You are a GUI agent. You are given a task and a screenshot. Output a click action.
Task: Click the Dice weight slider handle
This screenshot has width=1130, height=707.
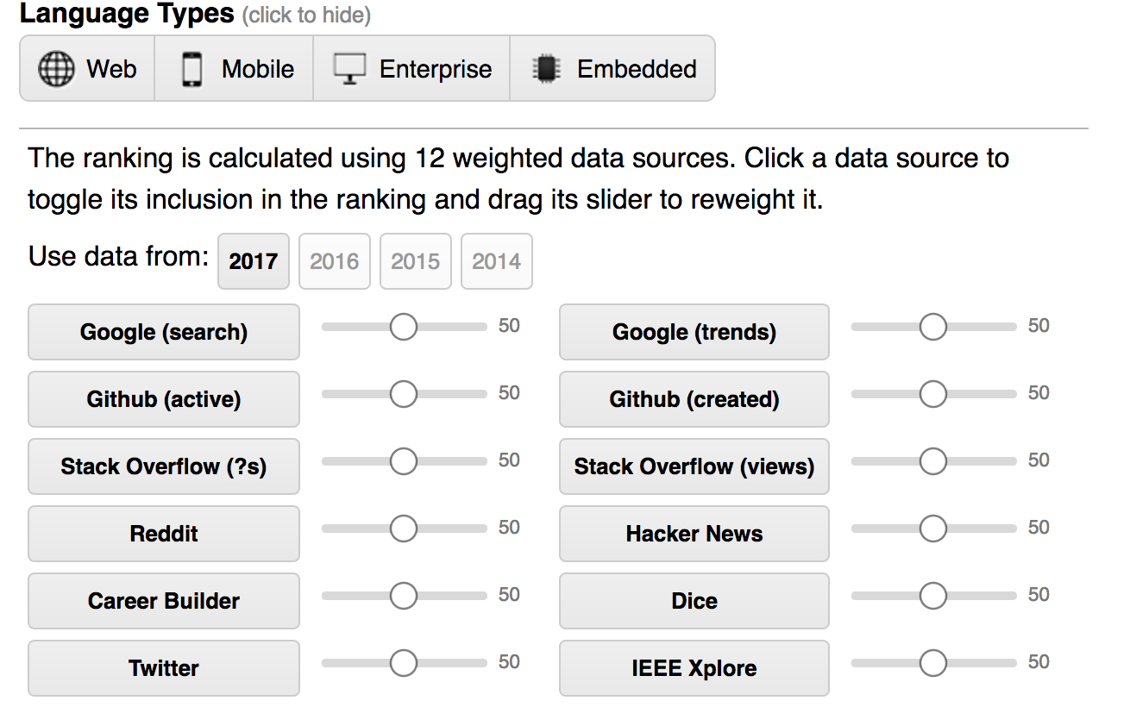pyautogui.click(x=932, y=595)
